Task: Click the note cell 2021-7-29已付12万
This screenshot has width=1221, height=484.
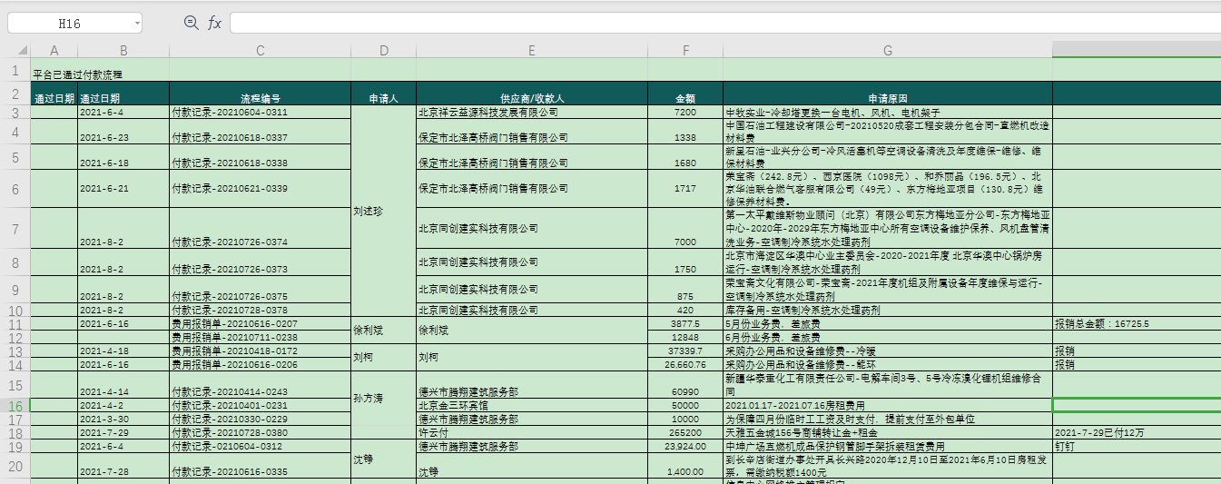Action: point(1137,433)
